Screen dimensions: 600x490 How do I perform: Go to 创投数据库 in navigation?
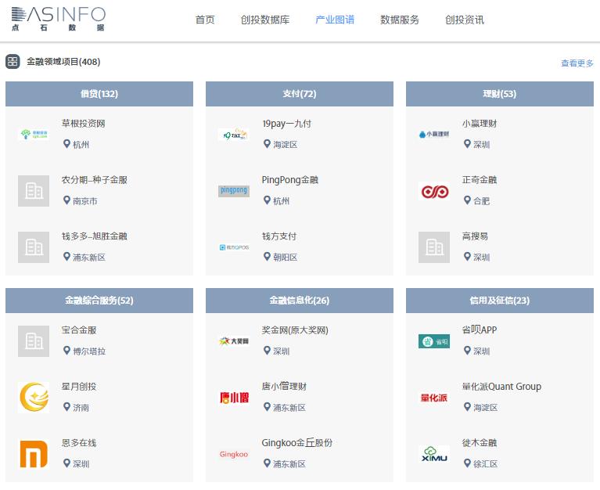click(x=265, y=20)
